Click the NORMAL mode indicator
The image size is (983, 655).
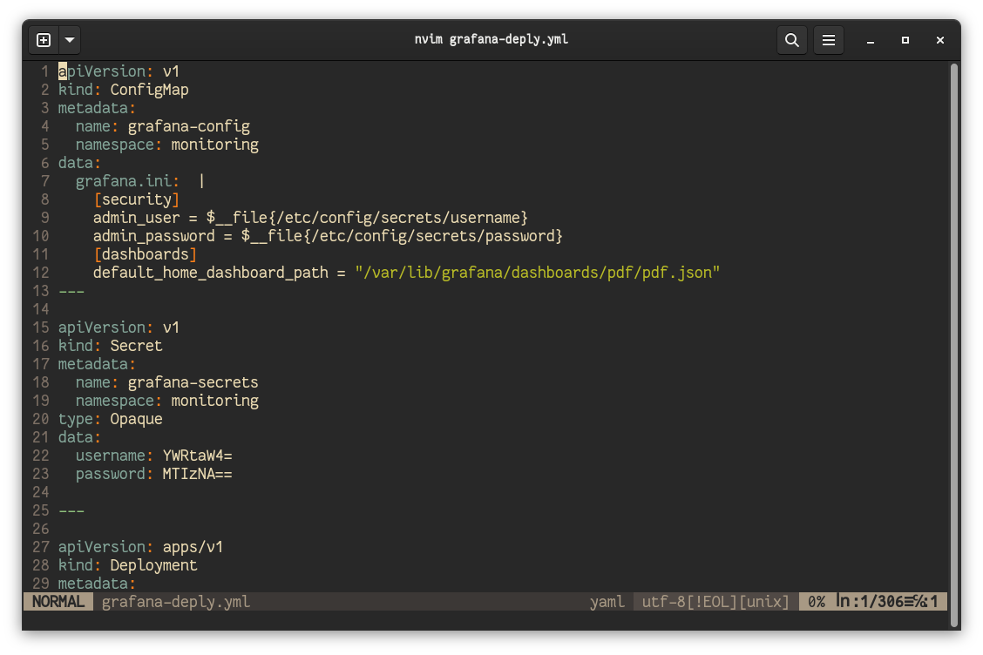pyautogui.click(x=58, y=602)
